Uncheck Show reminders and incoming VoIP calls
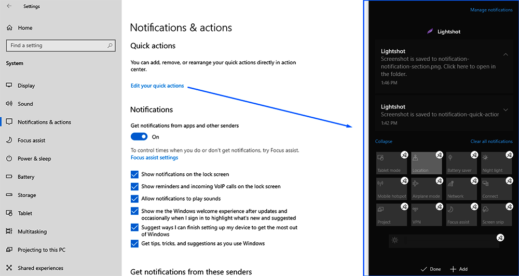Viewport: 519px width, 276px height. [x=134, y=187]
